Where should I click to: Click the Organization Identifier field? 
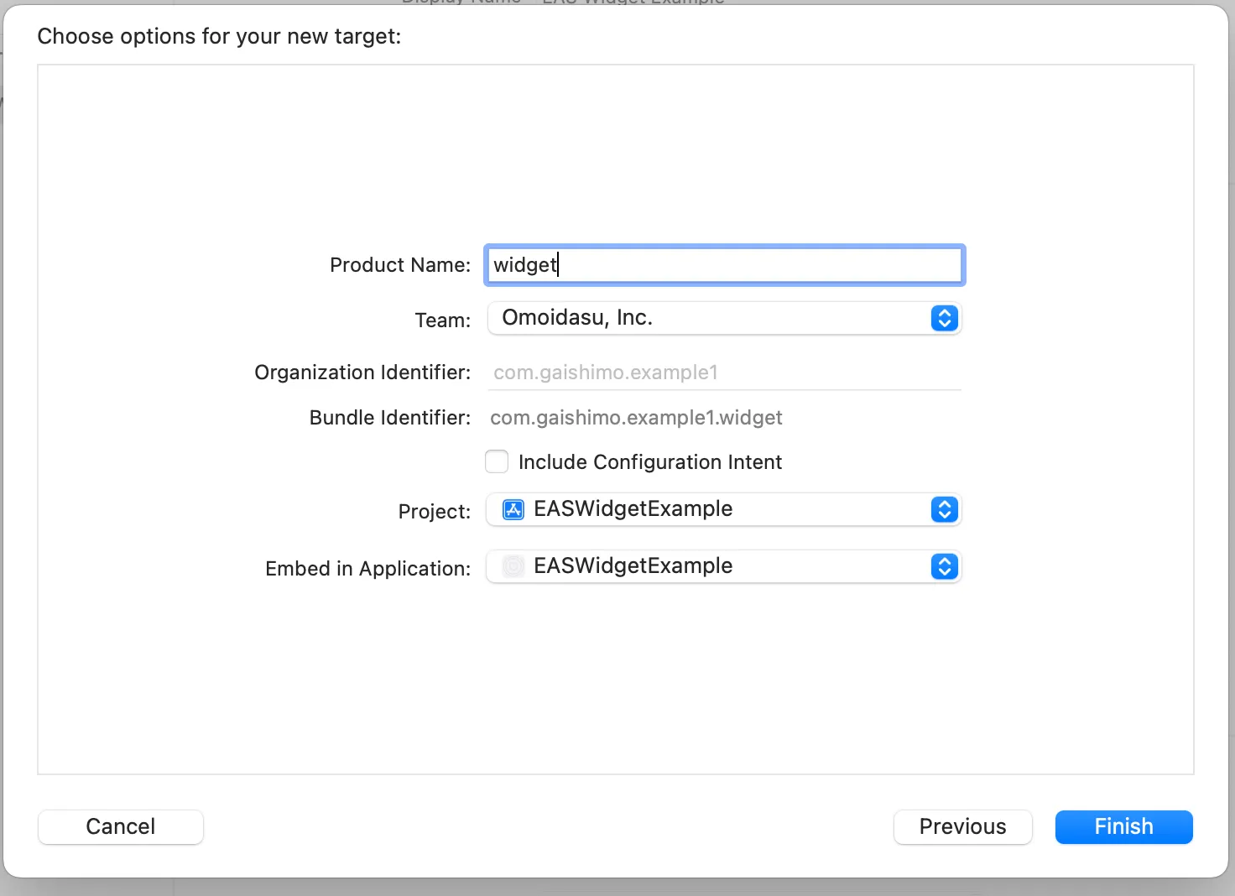723,372
